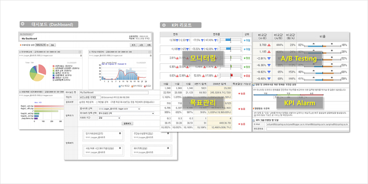Click blue down triangle next to -6.36%
Viewport: 368px width, 184px height.
[x=269, y=65]
